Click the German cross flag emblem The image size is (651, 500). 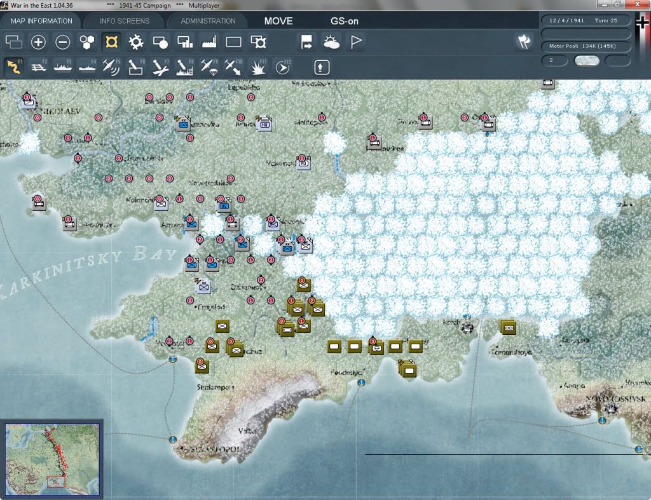(642, 22)
